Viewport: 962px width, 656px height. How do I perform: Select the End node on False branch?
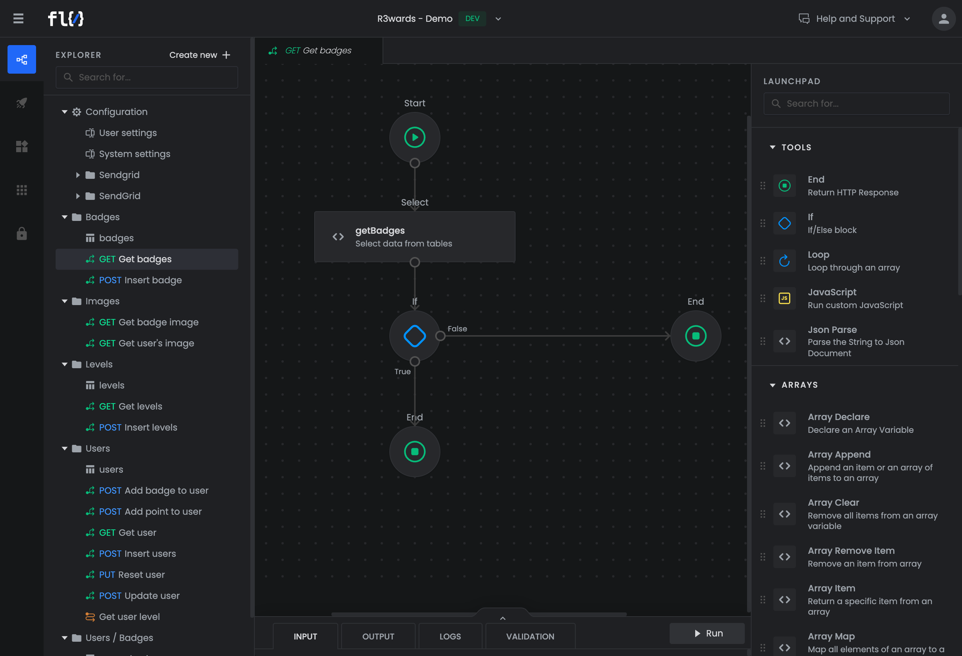pyautogui.click(x=696, y=336)
